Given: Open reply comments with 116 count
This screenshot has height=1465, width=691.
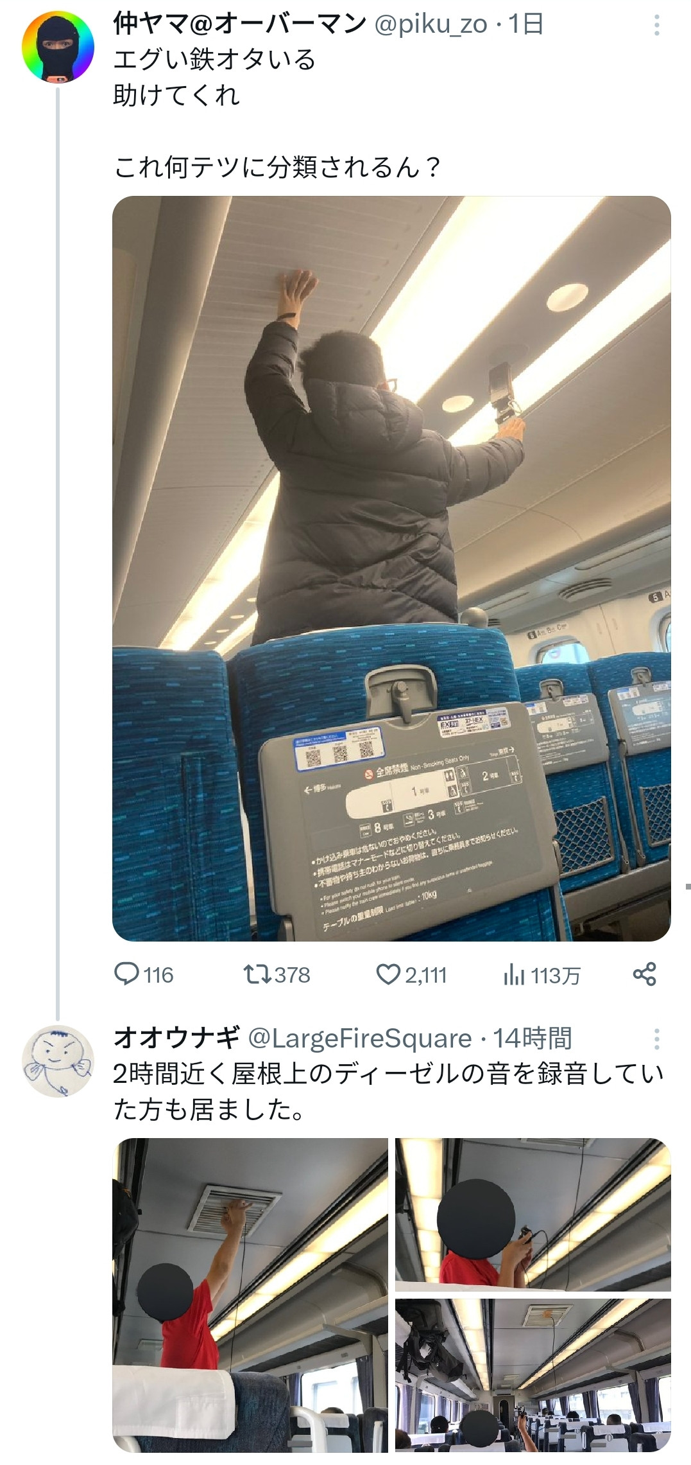Looking at the screenshot, I should point(144,975).
